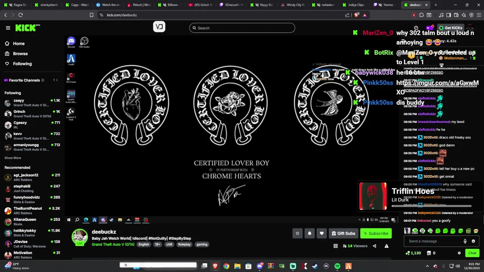This screenshot has width=484, height=272.
Task: Follow deebuckz with the heart button
Action: pyautogui.click(x=321, y=233)
